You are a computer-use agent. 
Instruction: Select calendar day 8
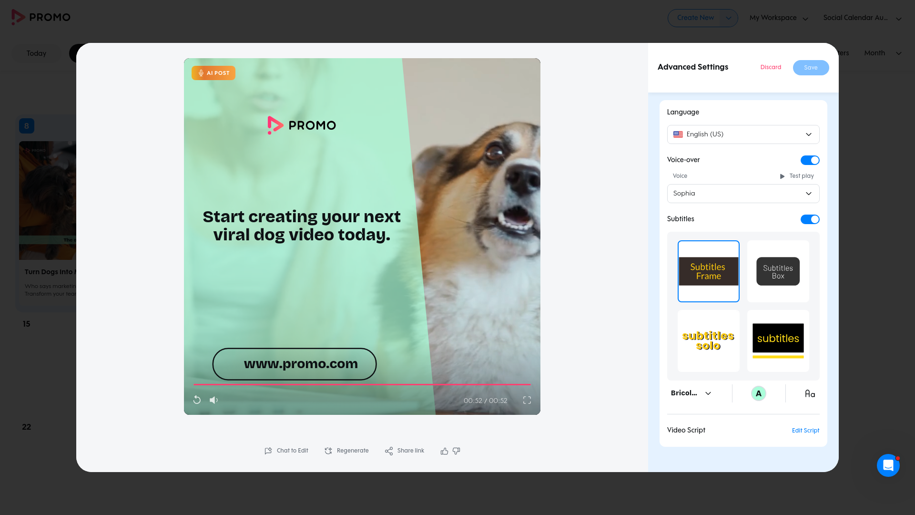(27, 126)
